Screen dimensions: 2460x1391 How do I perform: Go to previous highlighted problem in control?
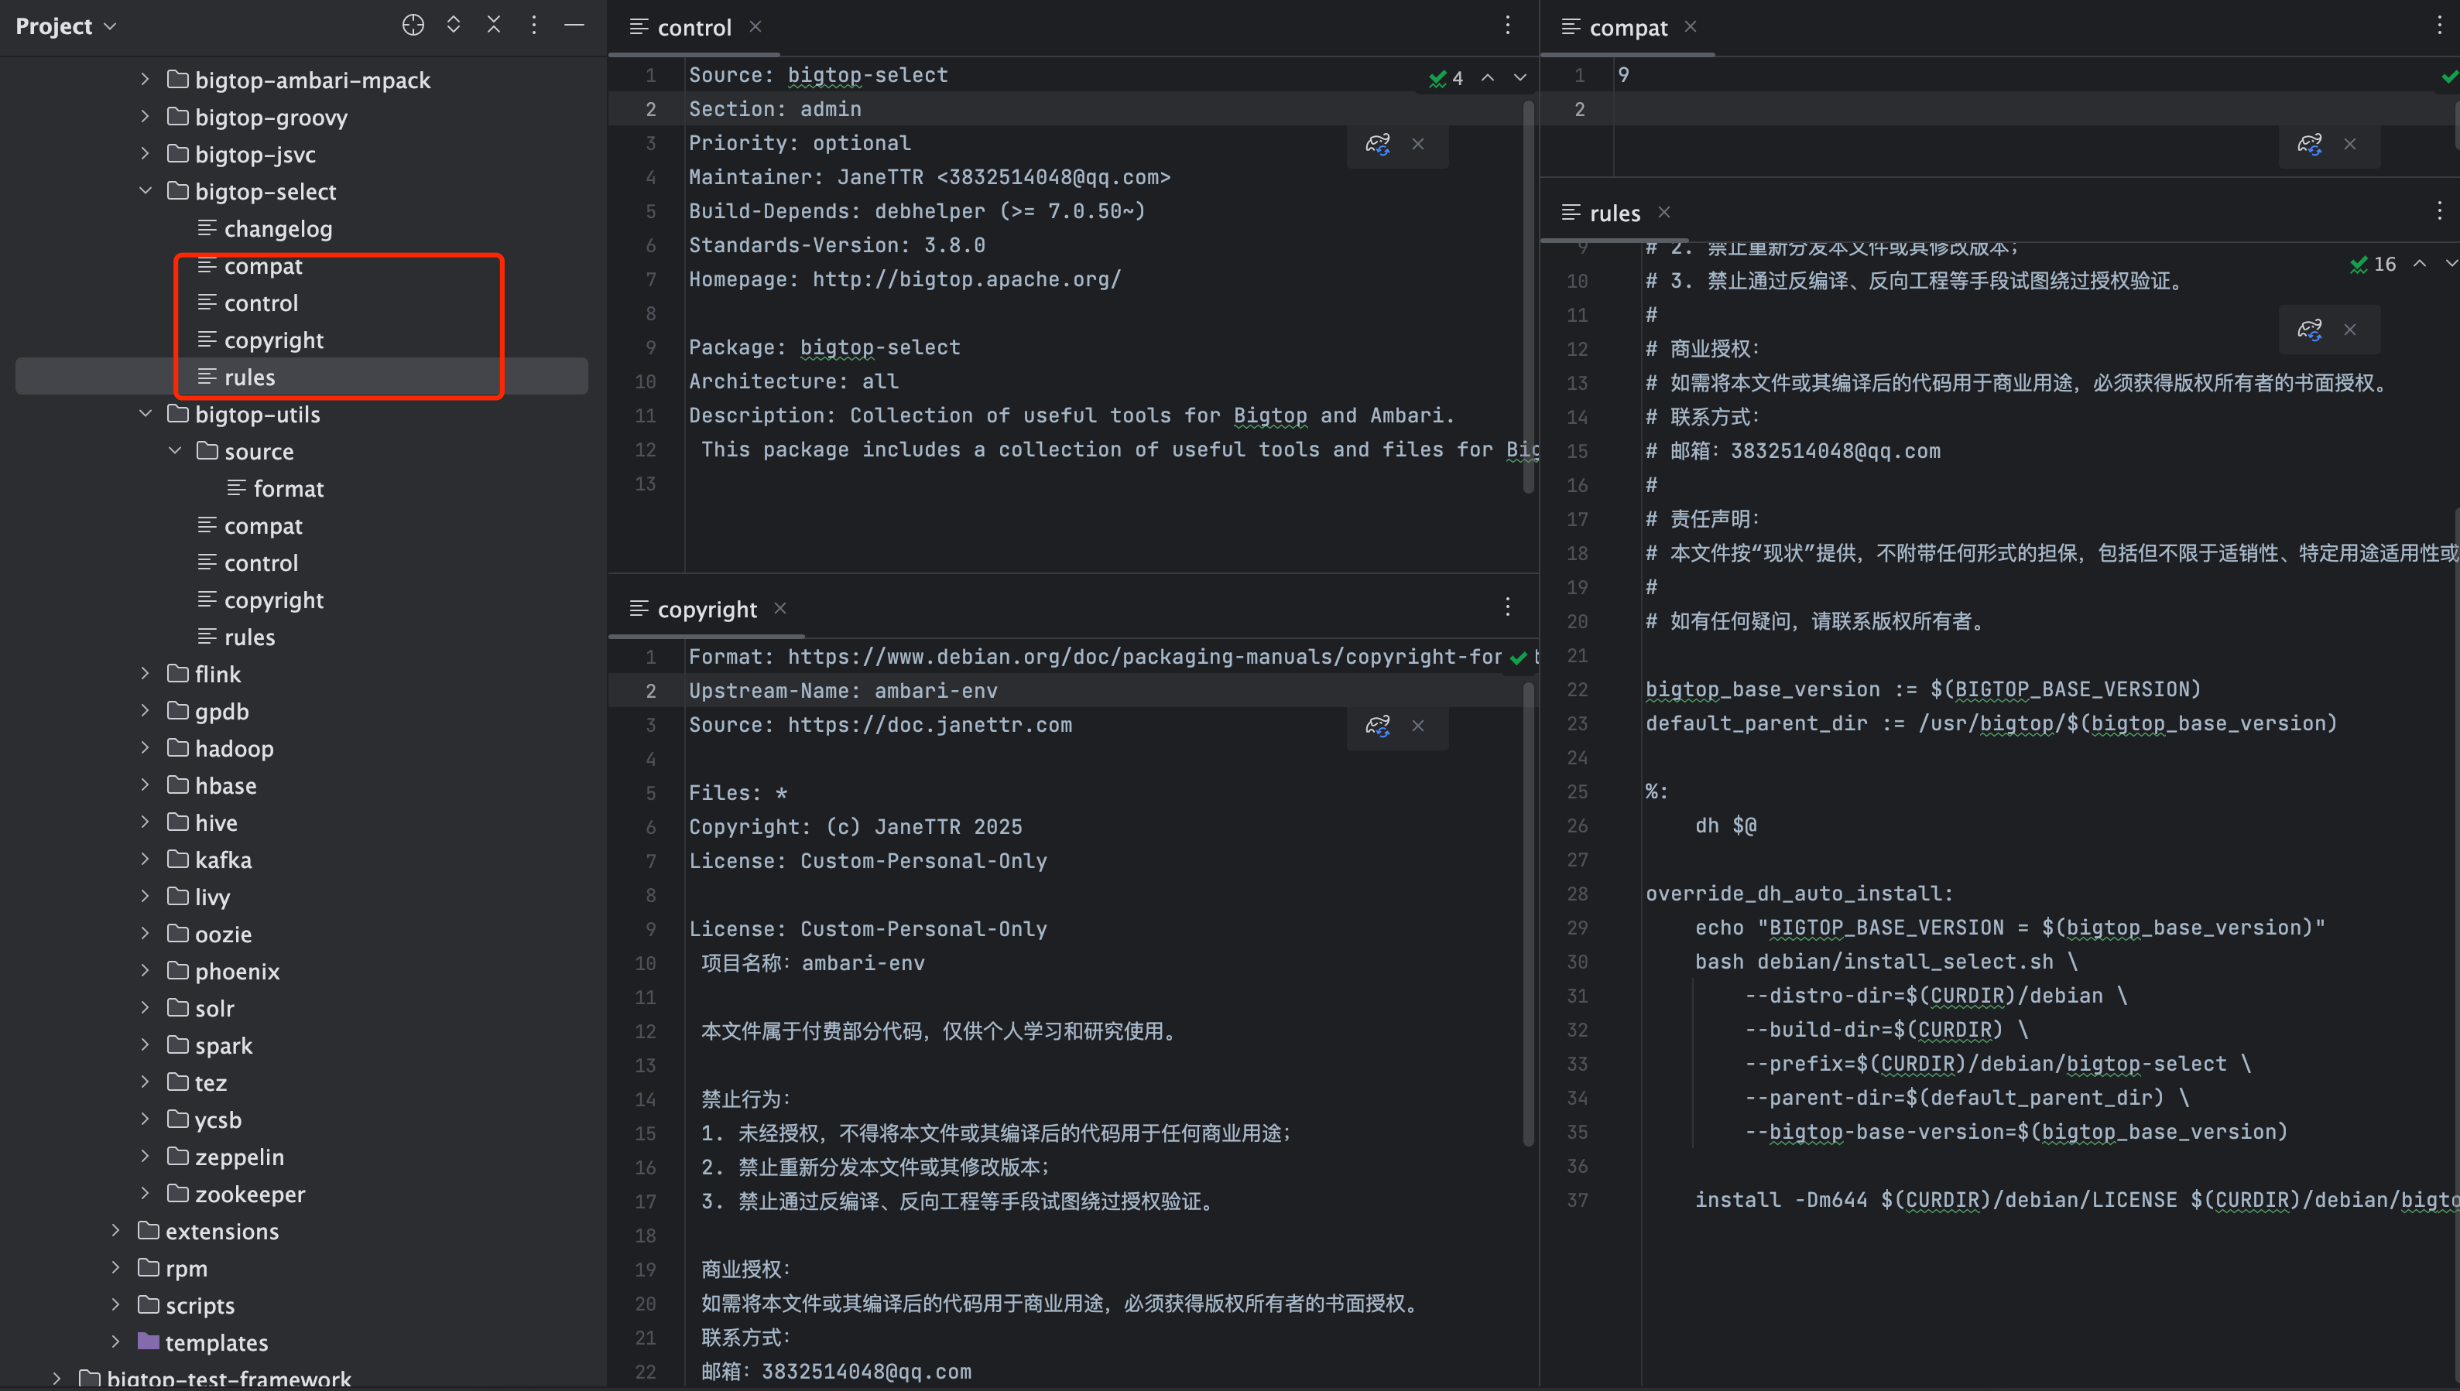[x=1488, y=78]
